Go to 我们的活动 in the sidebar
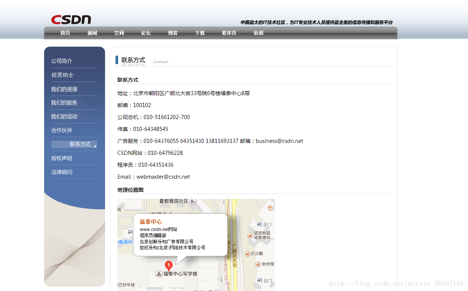This screenshot has width=468, height=291. pyautogui.click(x=64, y=116)
